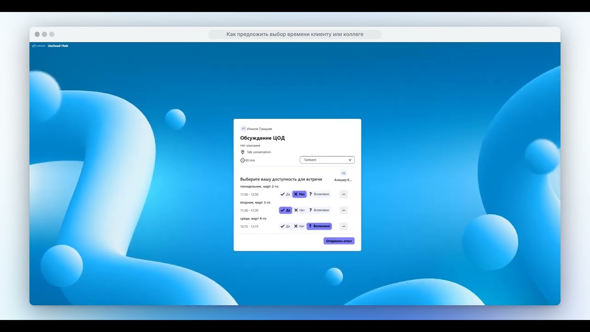590x332 pixels.
Task: Click the Обсуждение ЦОД title
Action: (x=262, y=138)
